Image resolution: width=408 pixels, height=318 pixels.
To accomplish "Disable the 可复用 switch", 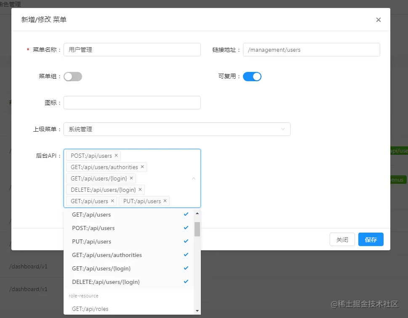I will pos(252,77).
